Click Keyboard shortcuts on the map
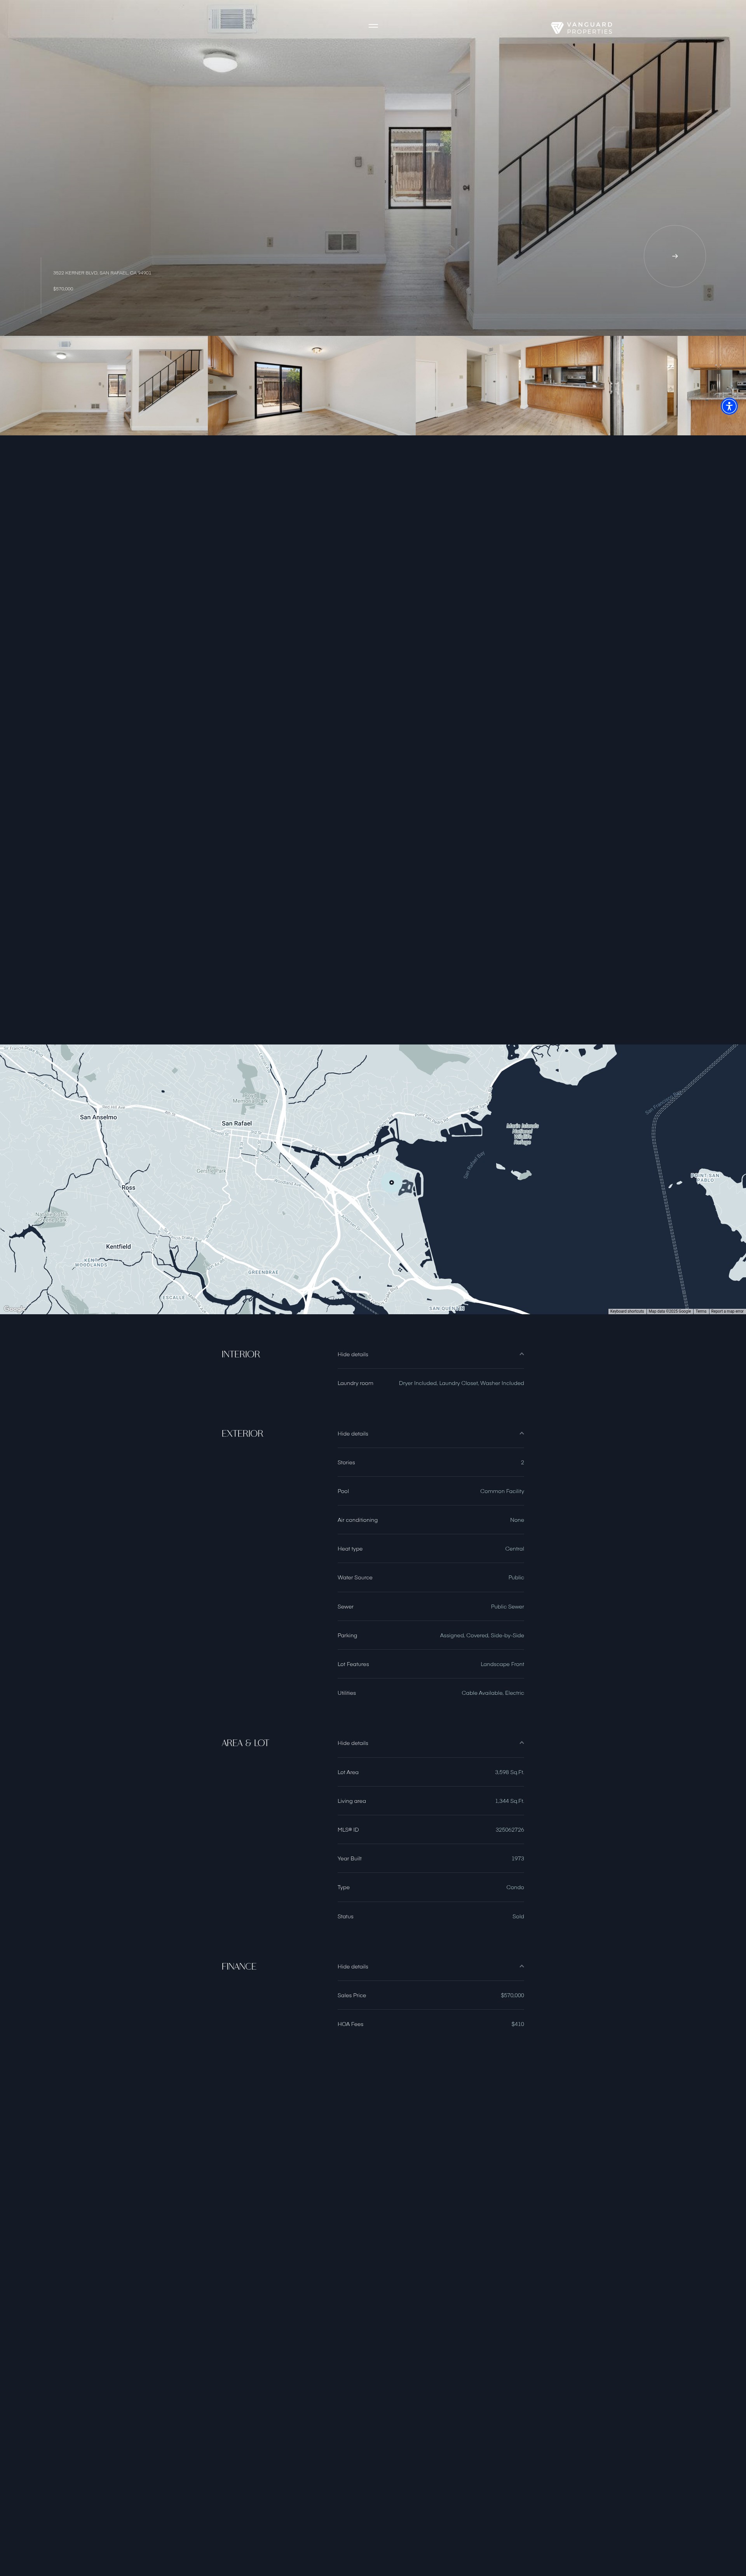This screenshot has width=746, height=2576. 627,1311
